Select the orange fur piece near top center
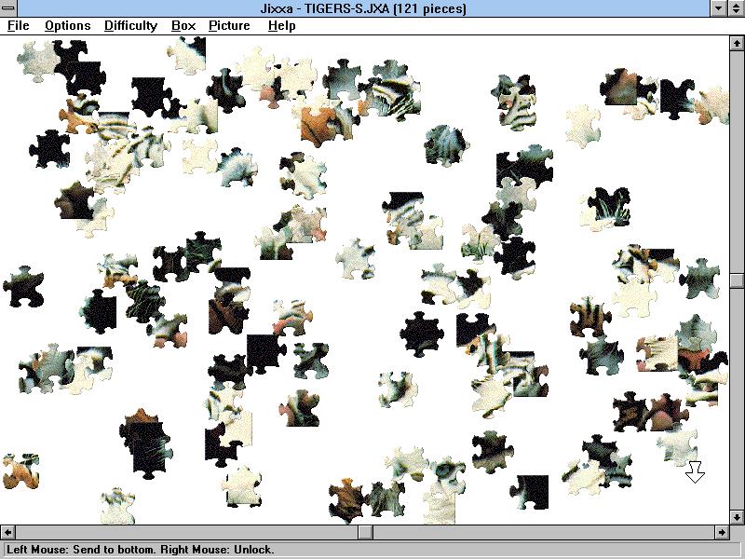745x559 pixels. 318,125
